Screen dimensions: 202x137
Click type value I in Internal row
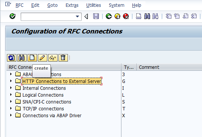(x=123, y=88)
